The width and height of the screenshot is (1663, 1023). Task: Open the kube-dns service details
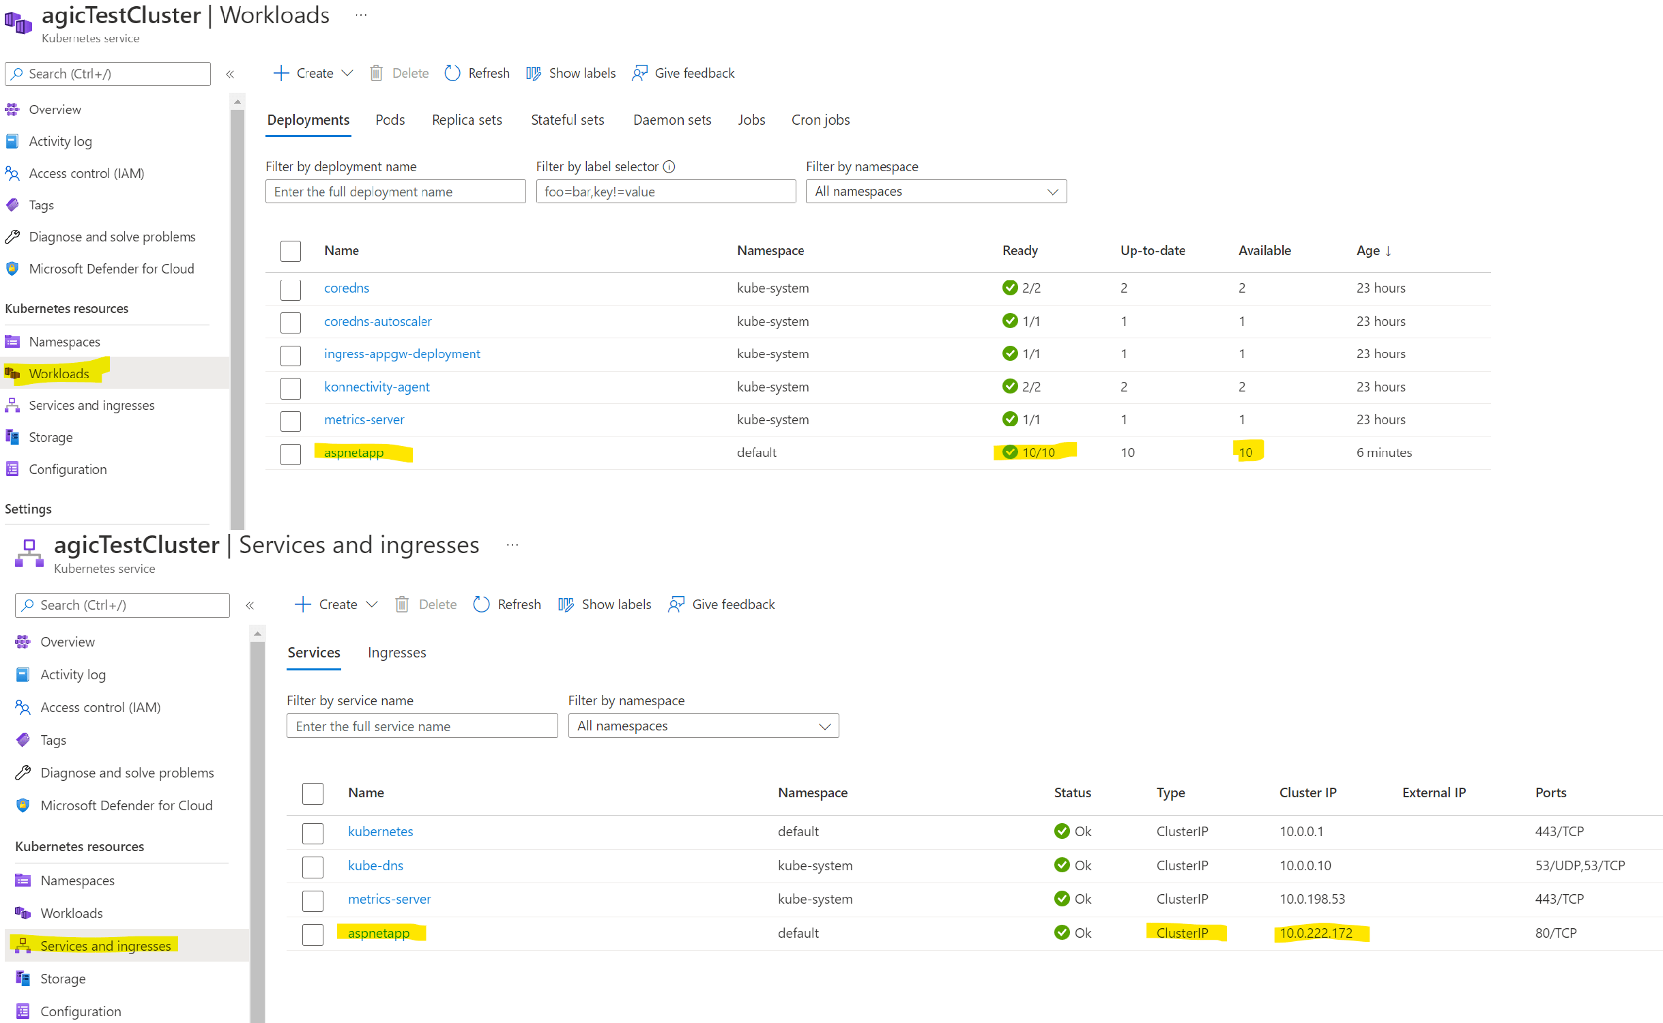[x=375, y=865]
